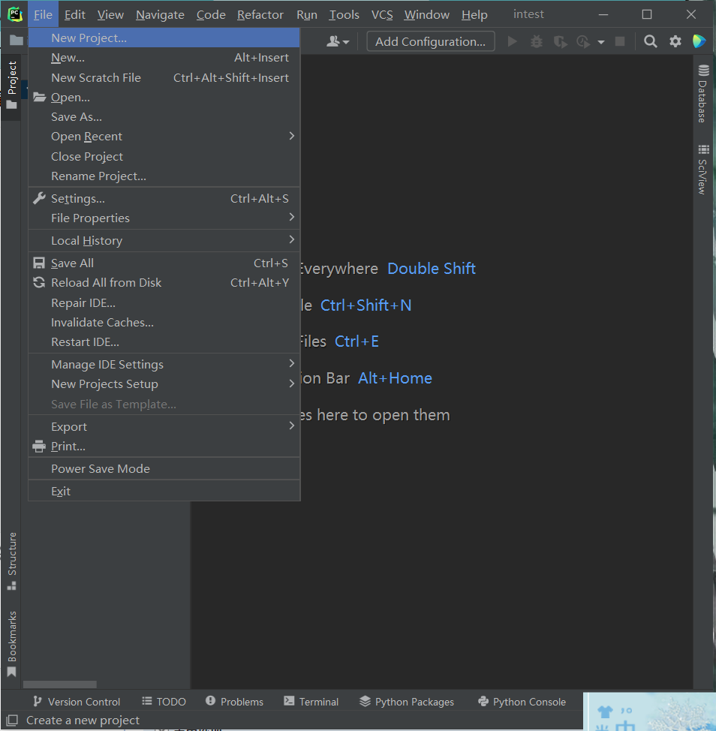Open the Version Control tool window
Screen dimensions: 716x731
point(77,702)
